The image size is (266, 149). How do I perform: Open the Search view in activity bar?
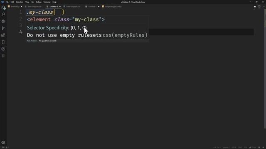3,14
